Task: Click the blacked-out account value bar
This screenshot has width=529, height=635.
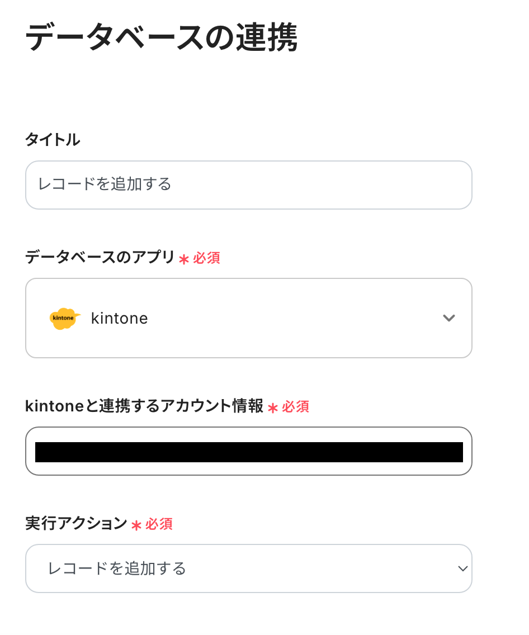Action: click(248, 452)
